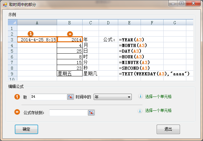Click the window icon in the title bar

(x=5, y=4)
